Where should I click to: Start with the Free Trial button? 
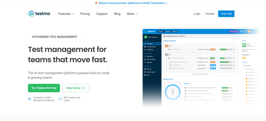click(x=226, y=14)
